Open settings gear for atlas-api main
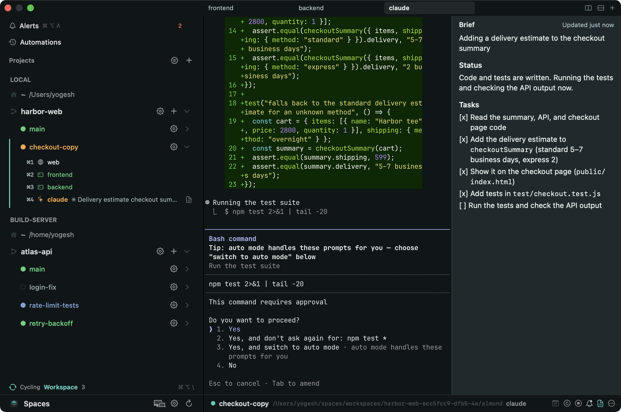 tap(174, 269)
